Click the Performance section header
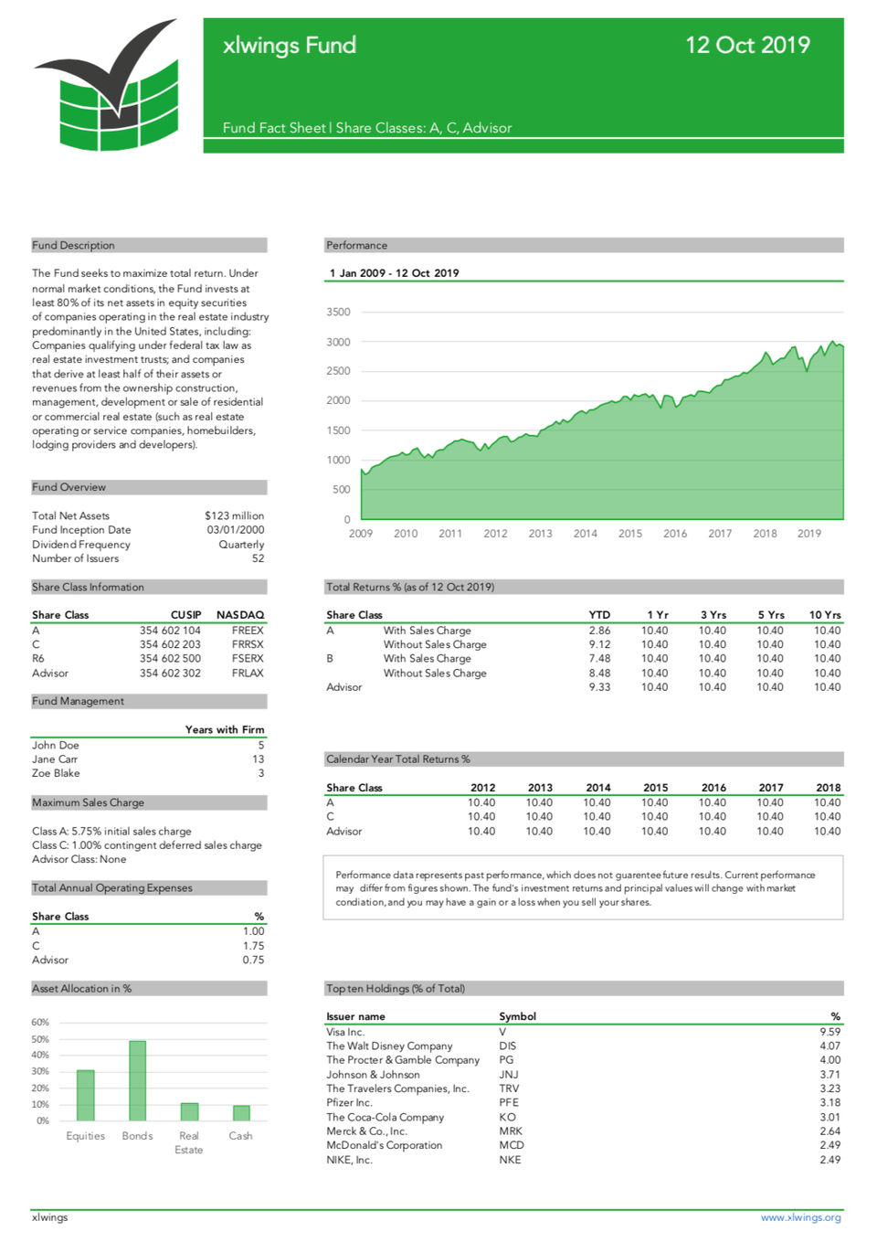The height and width of the screenshot is (1242, 877). pos(584,245)
